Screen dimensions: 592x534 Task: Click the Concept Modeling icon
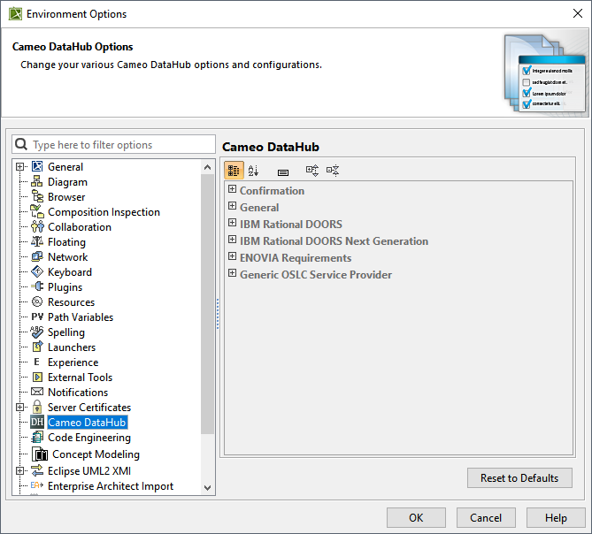click(40, 454)
